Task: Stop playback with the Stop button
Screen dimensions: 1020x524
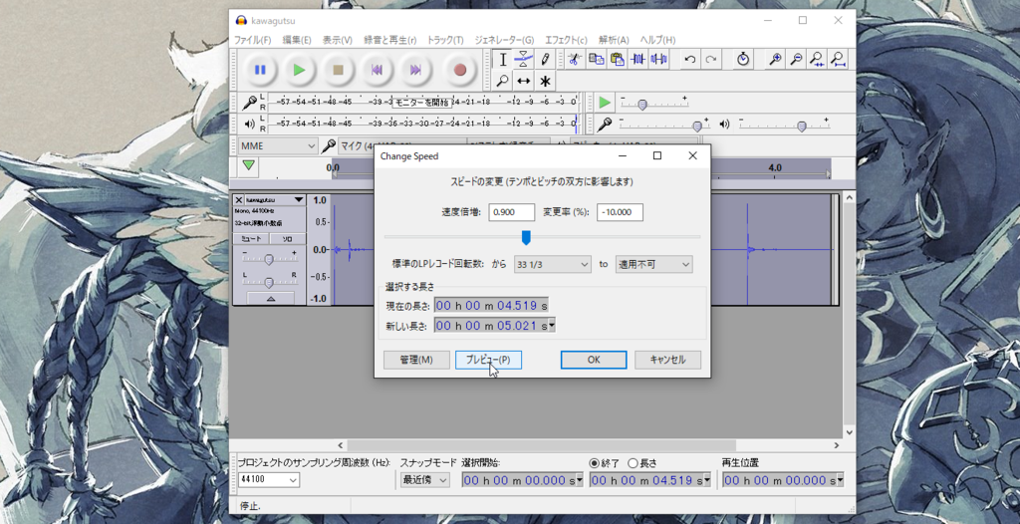Action: tap(339, 70)
